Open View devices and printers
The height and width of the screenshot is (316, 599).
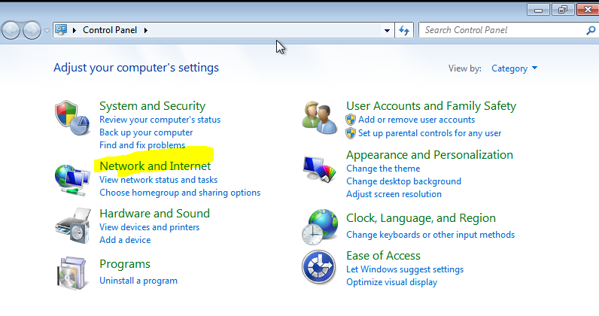coord(149,227)
